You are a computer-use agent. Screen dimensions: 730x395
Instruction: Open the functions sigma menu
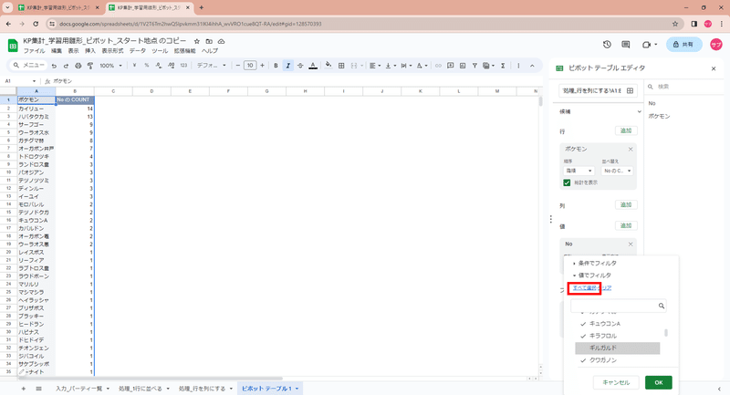503,66
